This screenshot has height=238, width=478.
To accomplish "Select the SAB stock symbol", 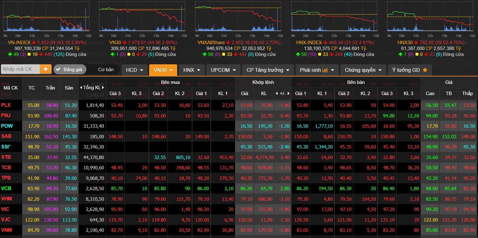I will pos(6,136).
